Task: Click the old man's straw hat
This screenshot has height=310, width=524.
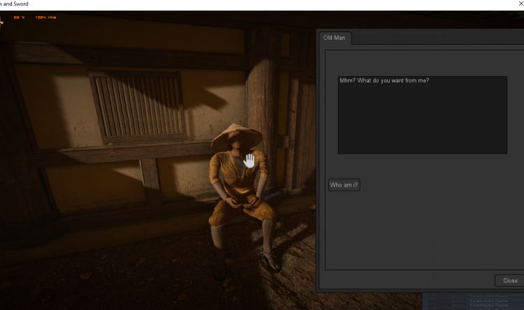Action: (236, 135)
